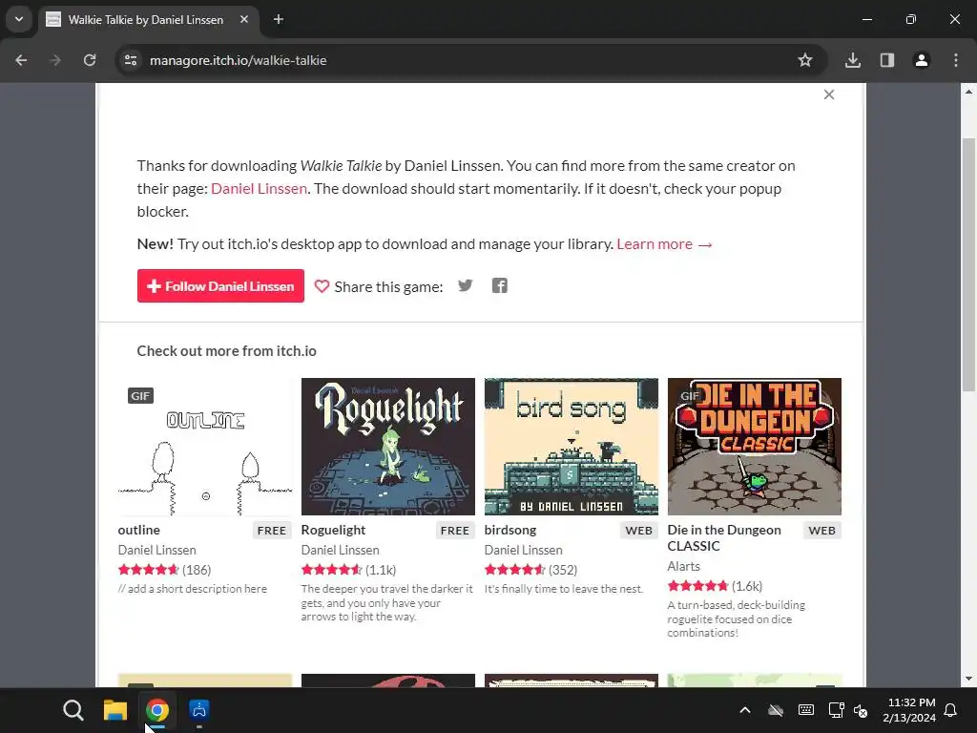Click display network tray icon

[x=836, y=710]
